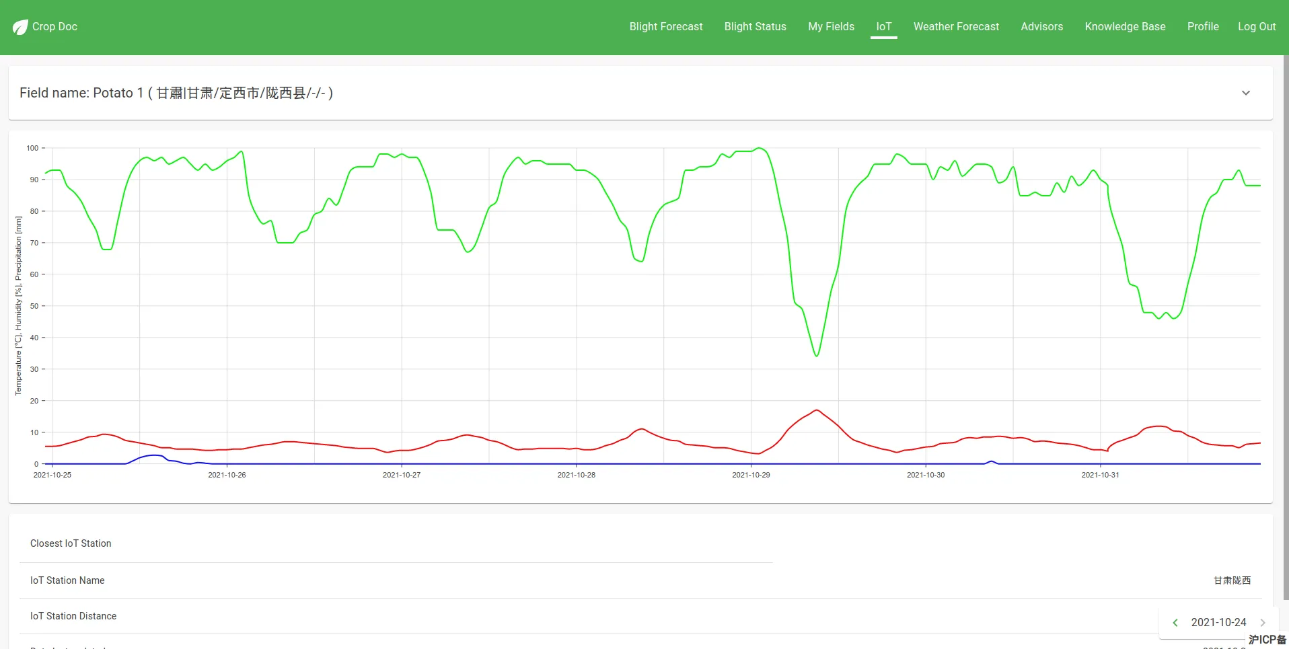The image size is (1289, 649).
Task: Click the Crop Doc leaf logo icon
Action: tap(20, 27)
